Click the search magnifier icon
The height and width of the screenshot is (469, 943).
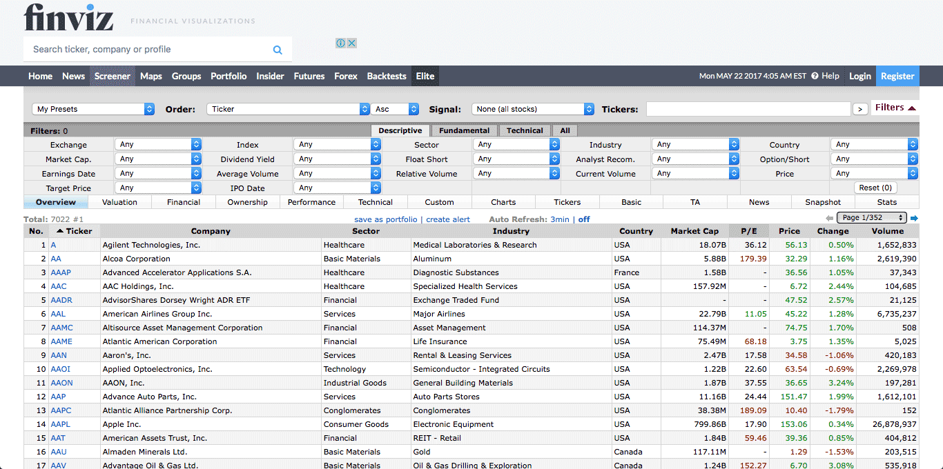click(278, 50)
